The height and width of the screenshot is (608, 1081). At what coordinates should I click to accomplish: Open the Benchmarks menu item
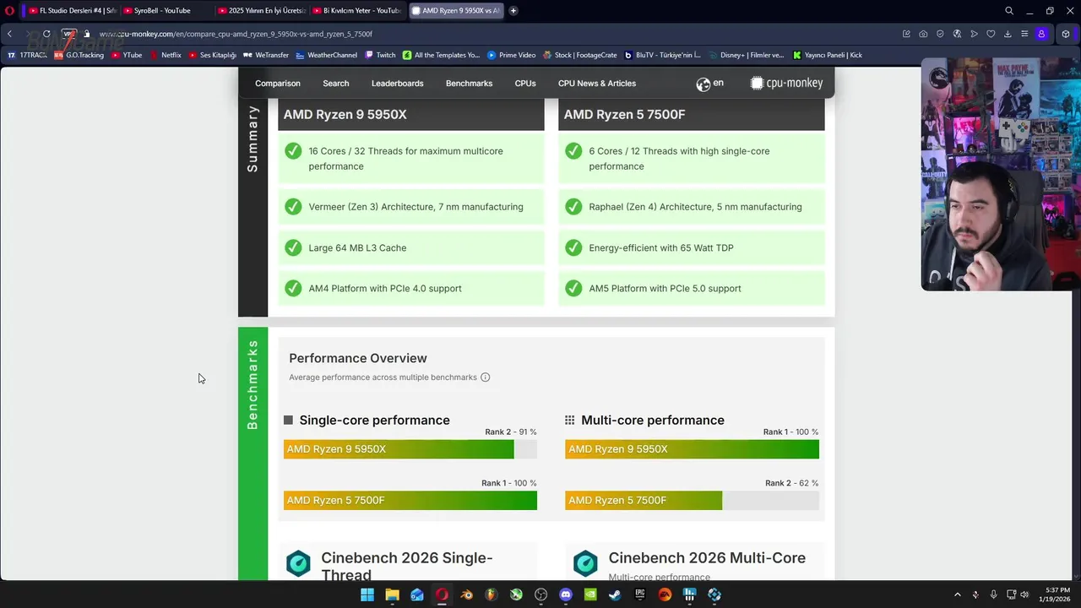469,83
